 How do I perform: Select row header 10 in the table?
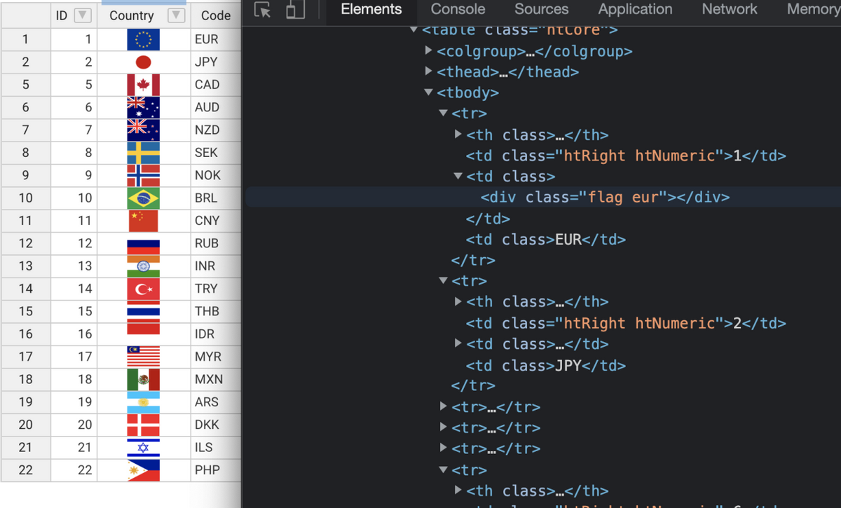pyautogui.click(x=25, y=198)
